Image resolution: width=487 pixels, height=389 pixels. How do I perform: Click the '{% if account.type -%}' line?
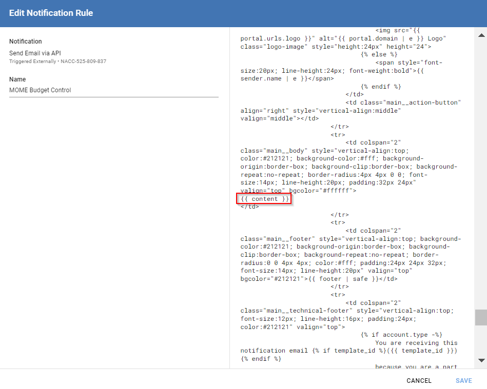pos(401,335)
